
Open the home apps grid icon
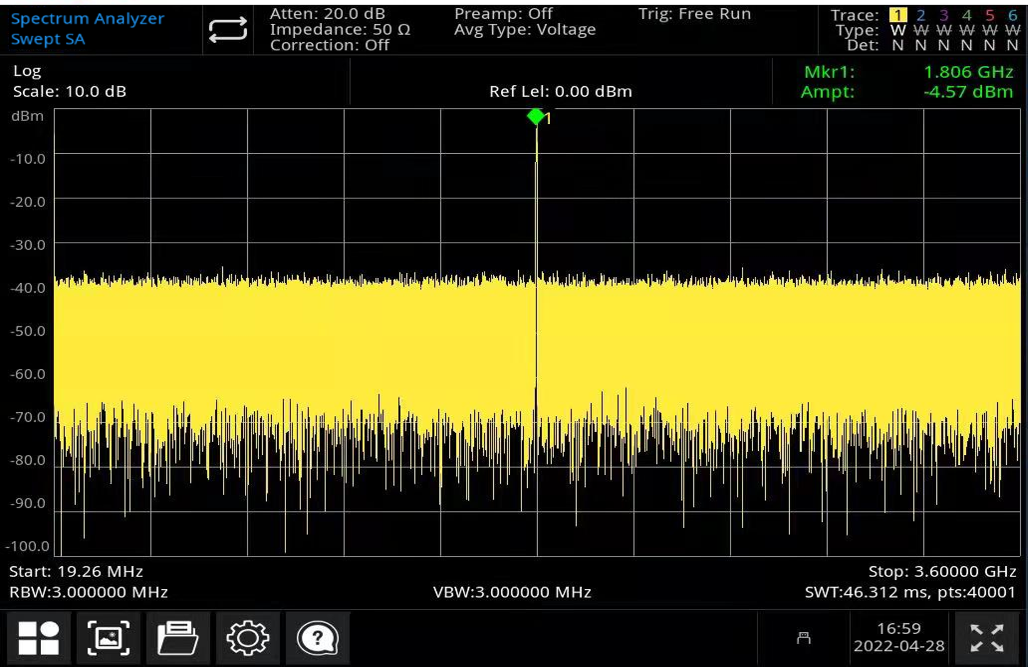pos(39,638)
